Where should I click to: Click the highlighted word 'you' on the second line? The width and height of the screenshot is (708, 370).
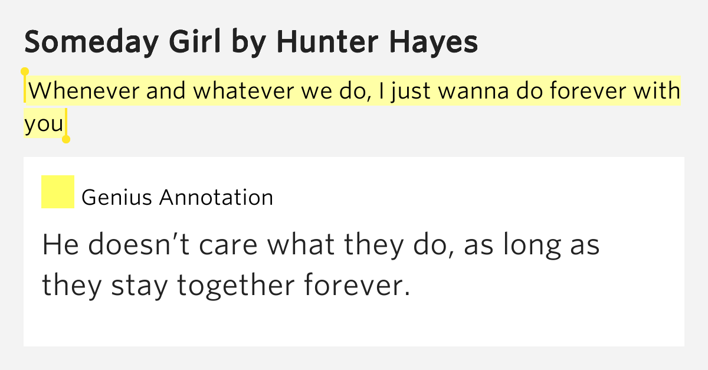[x=44, y=125]
